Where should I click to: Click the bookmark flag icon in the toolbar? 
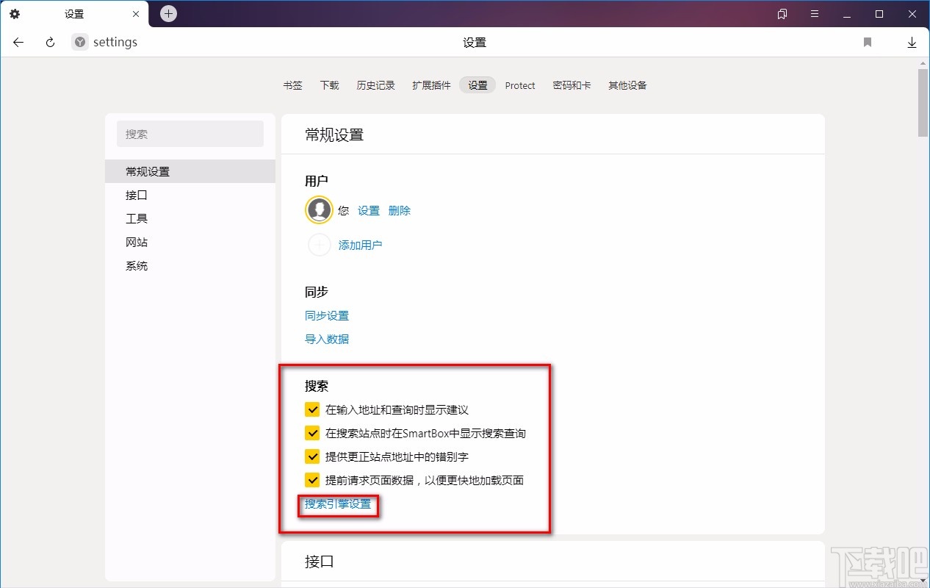[867, 42]
